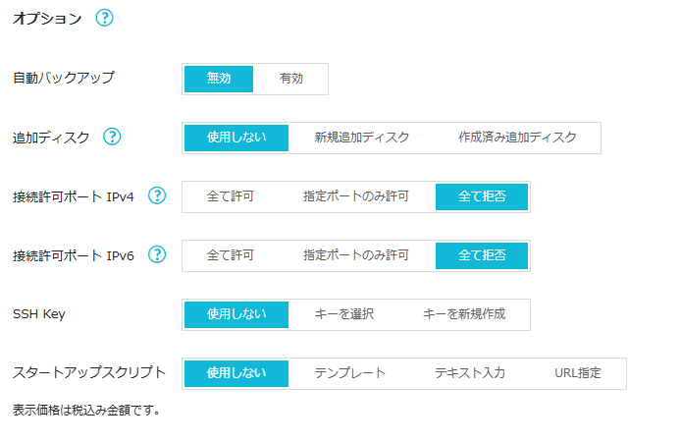Choose キーを選択 for SSH Key

[x=343, y=314]
